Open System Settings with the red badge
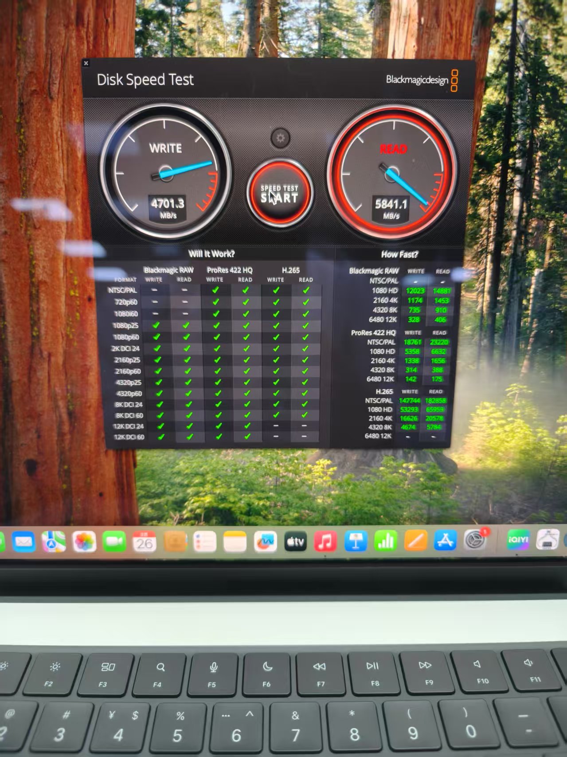 [476, 540]
